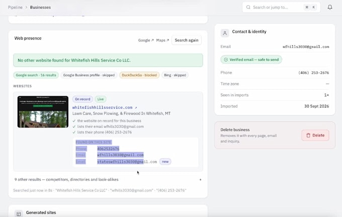Click the Generated sites heading
Viewport: 342px width, 217px height.
(41, 212)
